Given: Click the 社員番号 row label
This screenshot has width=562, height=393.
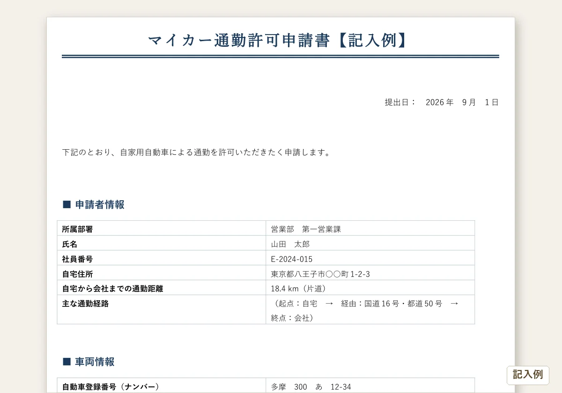Looking at the screenshot, I should pyautogui.click(x=78, y=259).
